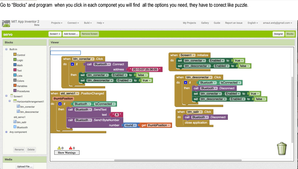Click the btn_desconectar button icon in tree

[x=18, y=111]
